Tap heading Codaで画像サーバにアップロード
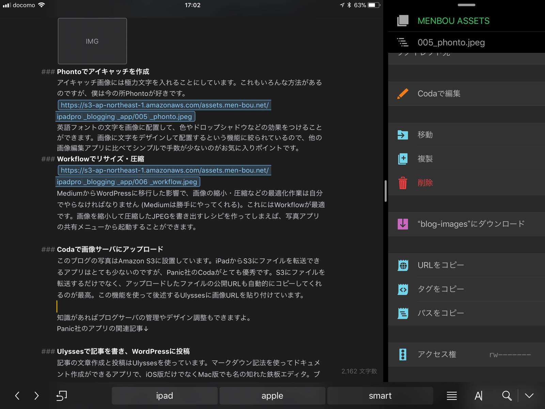The width and height of the screenshot is (545, 409). click(x=110, y=249)
